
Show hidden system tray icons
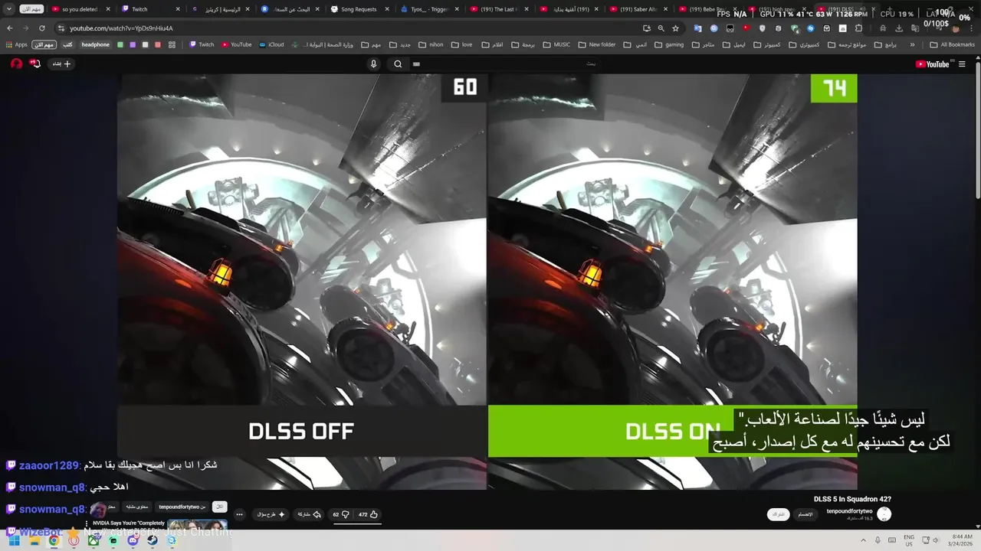(x=864, y=540)
